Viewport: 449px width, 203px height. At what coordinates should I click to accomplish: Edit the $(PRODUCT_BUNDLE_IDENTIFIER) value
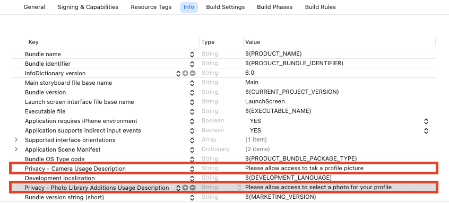pyautogui.click(x=294, y=63)
